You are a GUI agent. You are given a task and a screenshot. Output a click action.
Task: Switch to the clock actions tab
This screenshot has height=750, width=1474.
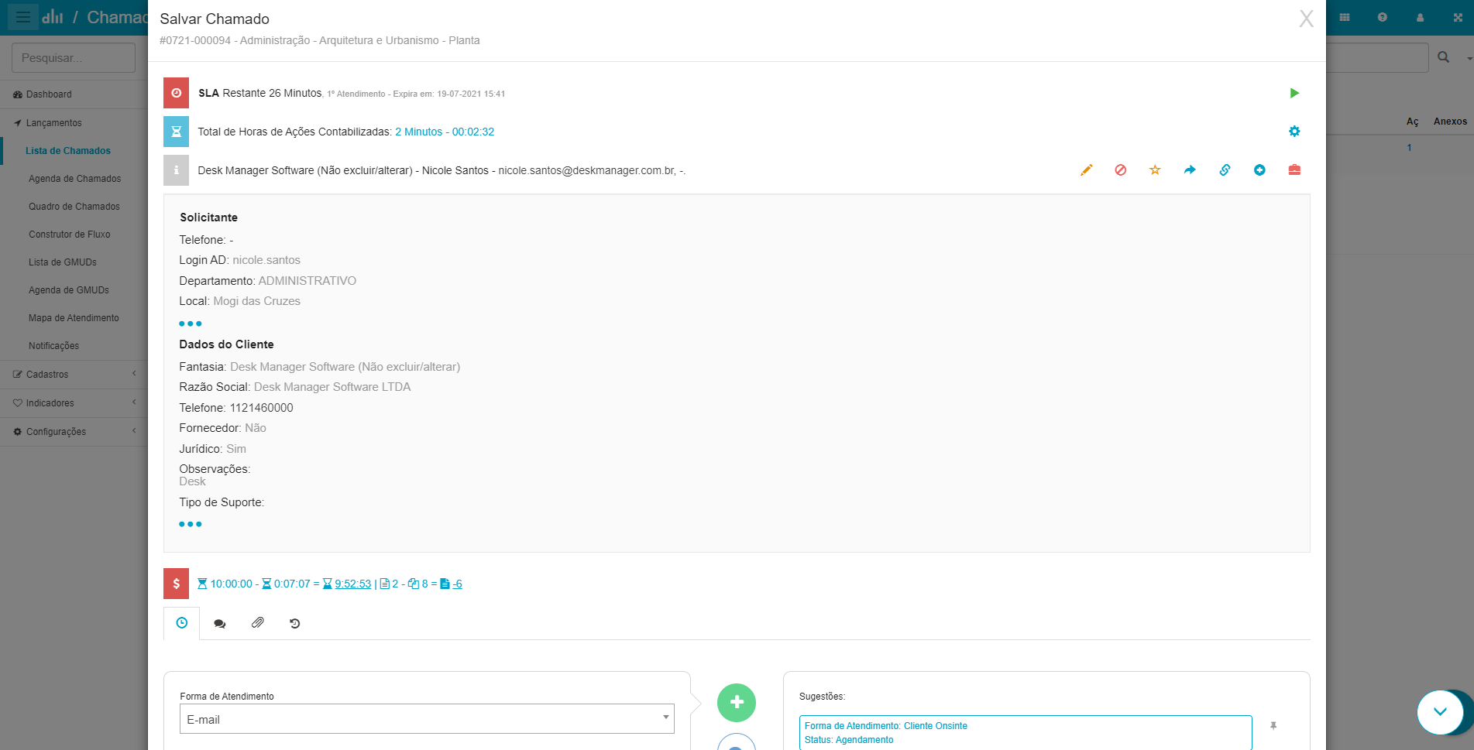(x=182, y=623)
